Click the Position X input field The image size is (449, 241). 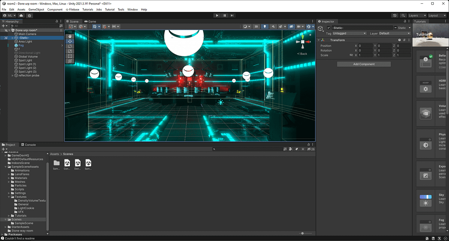(365, 46)
